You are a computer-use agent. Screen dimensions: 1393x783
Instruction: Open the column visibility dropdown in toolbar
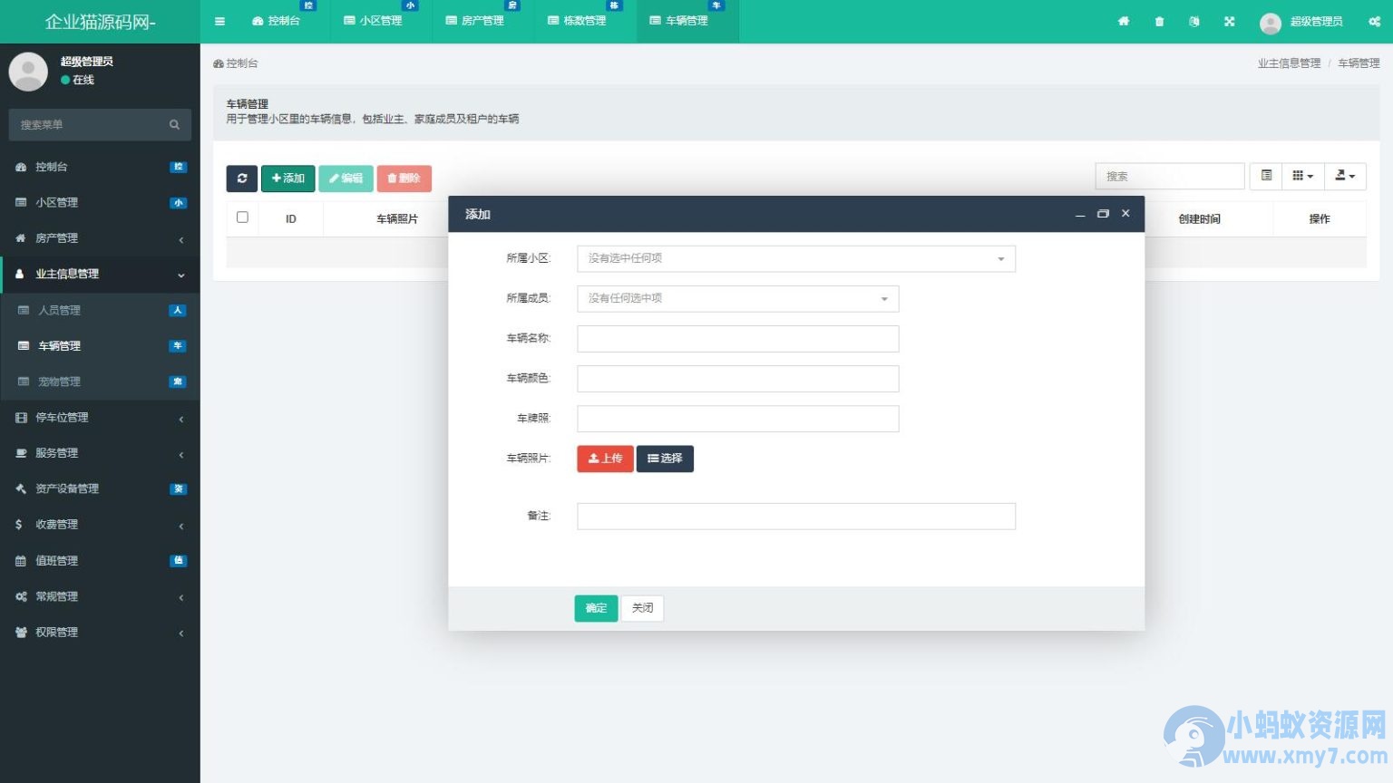tap(1302, 176)
